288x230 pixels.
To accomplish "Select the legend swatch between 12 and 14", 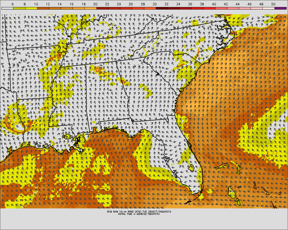I will click(55, 8).
